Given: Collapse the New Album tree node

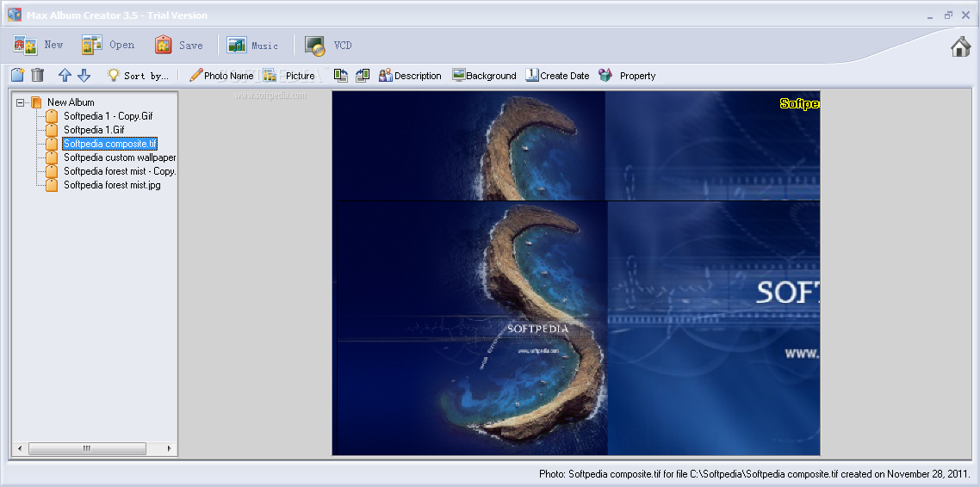Looking at the screenshot, I should click(x=20, y=102).
